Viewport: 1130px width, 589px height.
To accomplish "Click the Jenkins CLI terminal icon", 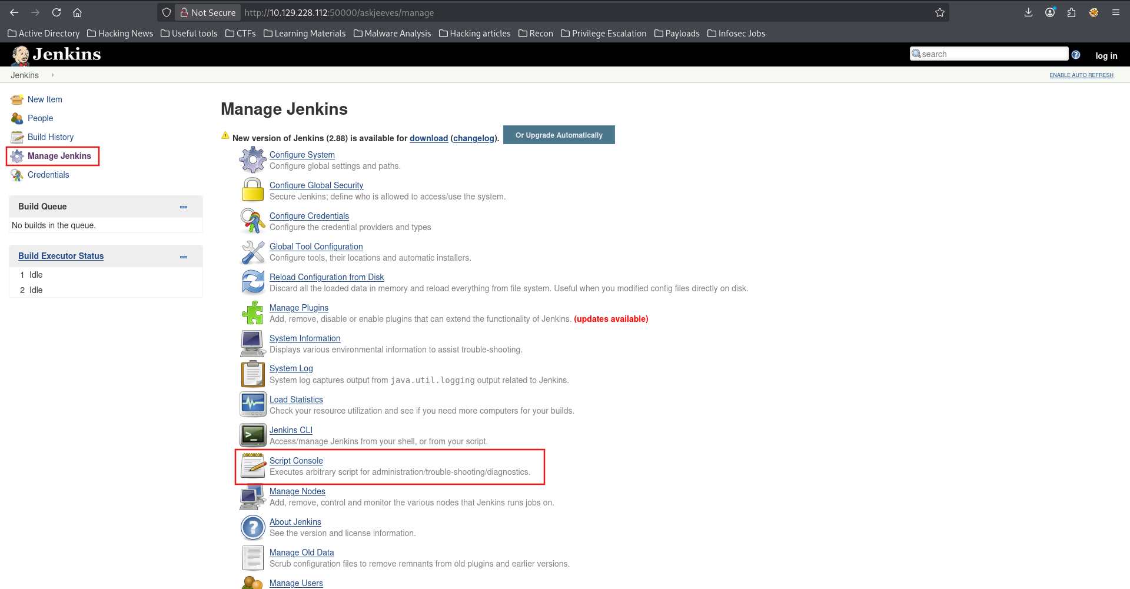I will (x=252, y=435).
